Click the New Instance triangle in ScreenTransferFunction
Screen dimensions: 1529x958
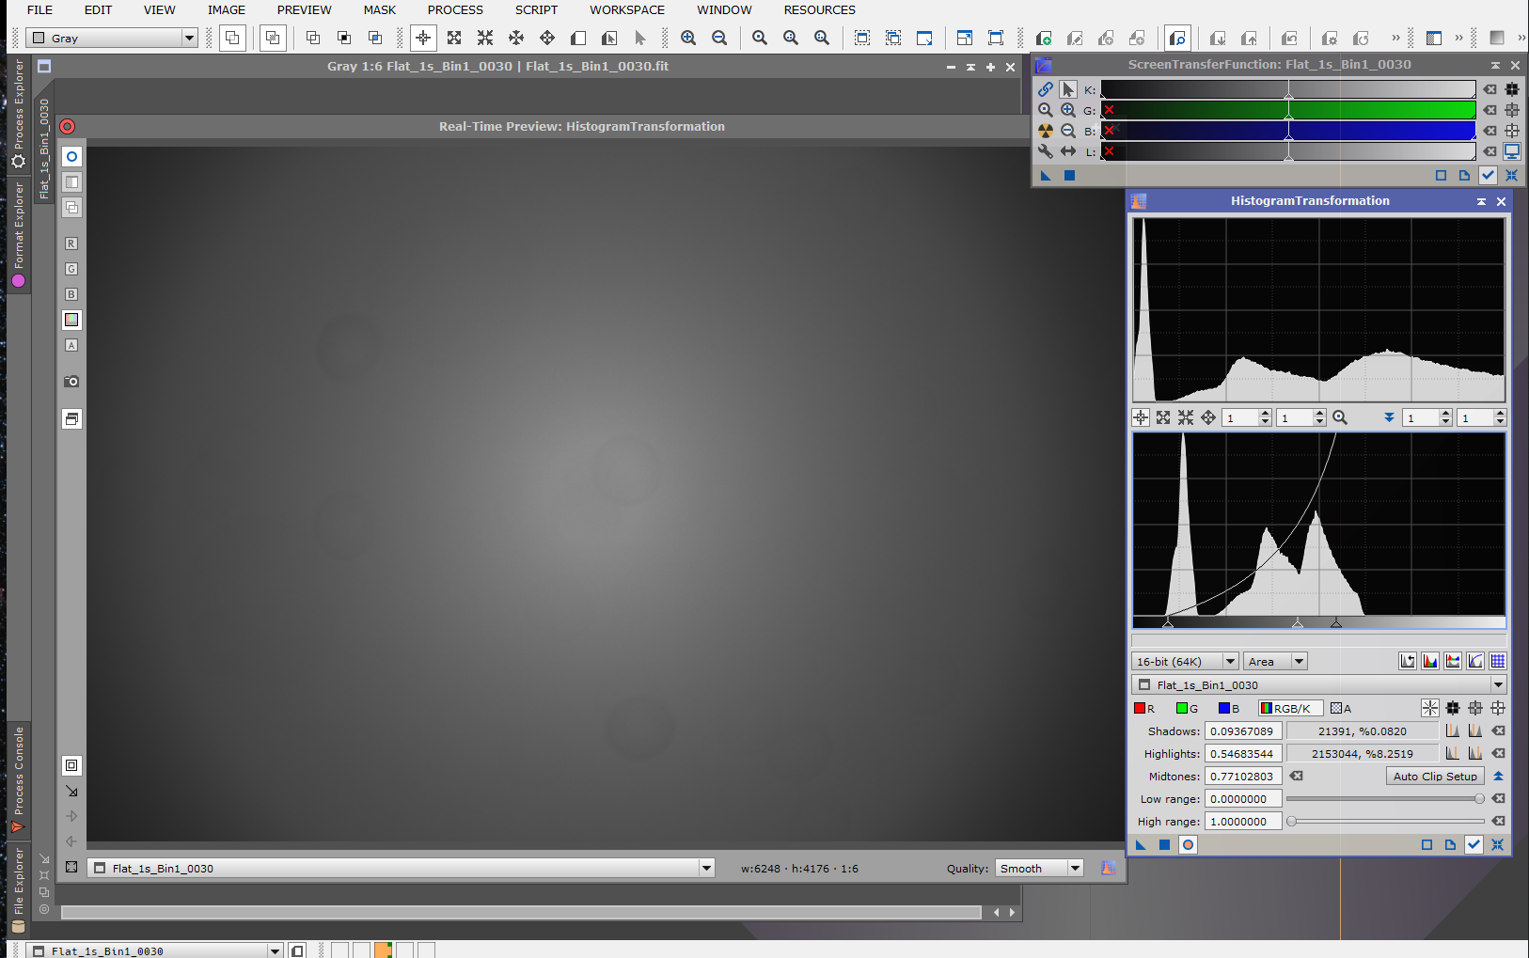tap(1046, 175)
